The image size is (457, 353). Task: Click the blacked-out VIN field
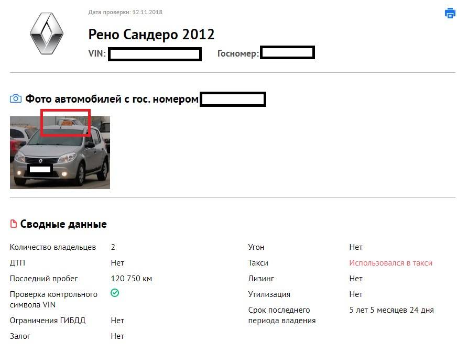coord(155,54)
